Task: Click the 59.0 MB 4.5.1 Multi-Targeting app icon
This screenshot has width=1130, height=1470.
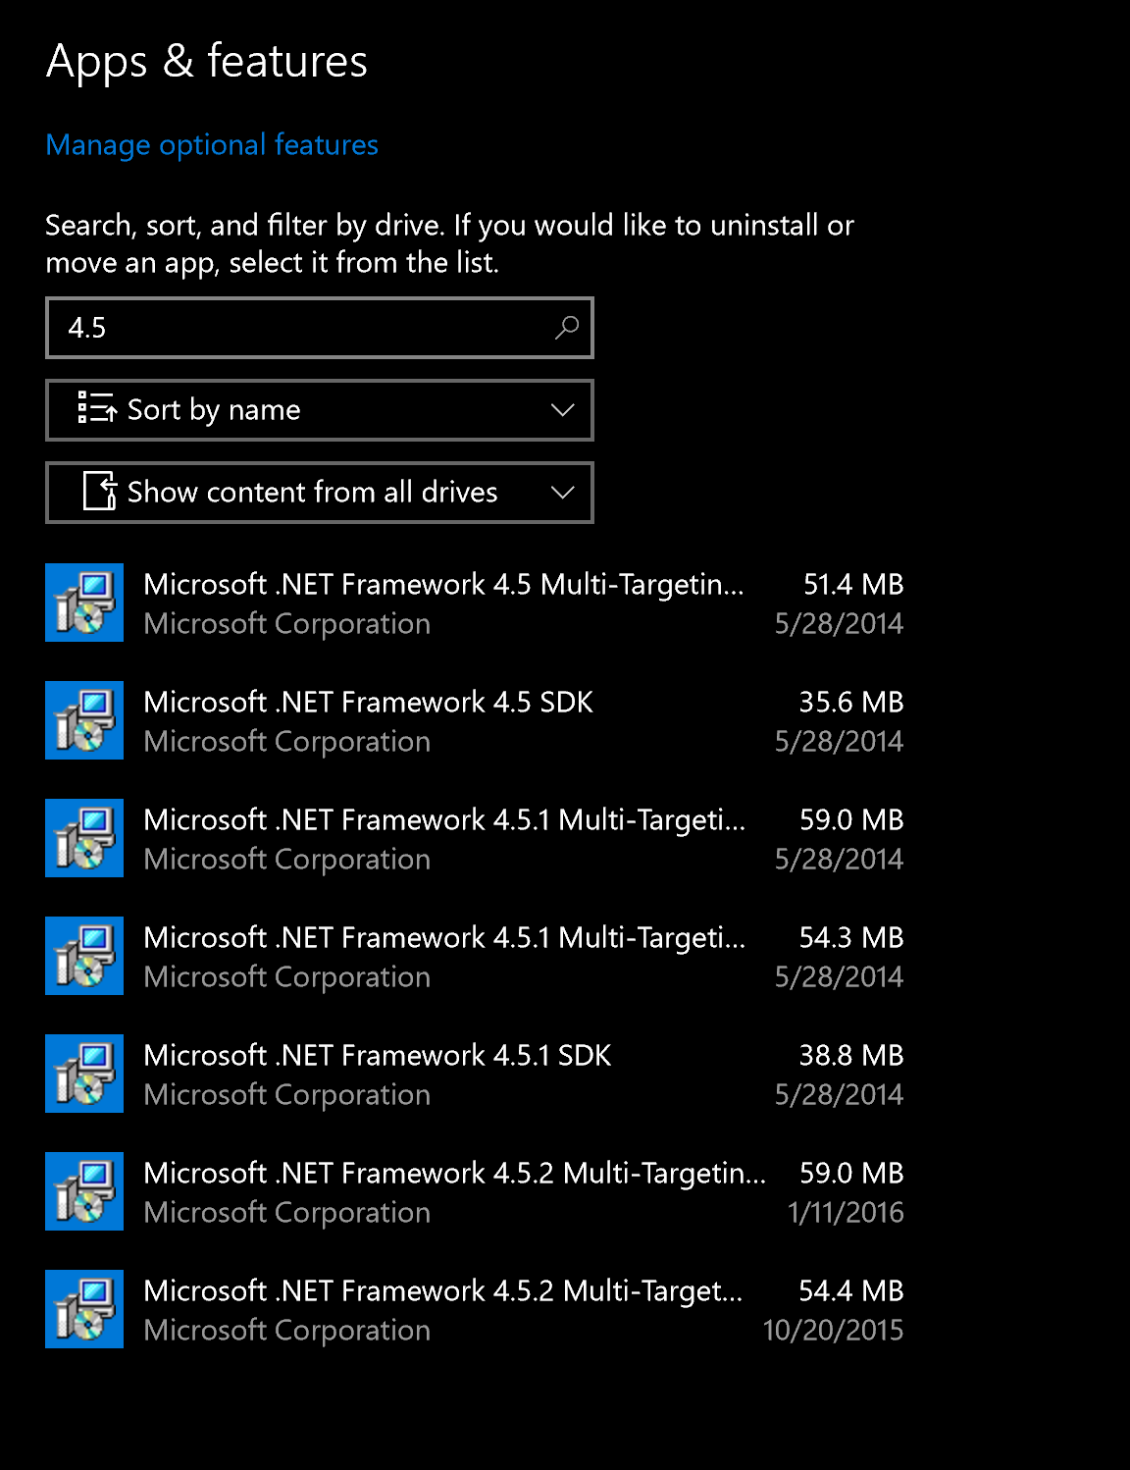Action: pyautogui.click(x=84, y=838)
